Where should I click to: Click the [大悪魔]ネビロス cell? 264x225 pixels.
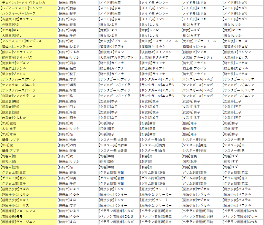coord(243,57)
